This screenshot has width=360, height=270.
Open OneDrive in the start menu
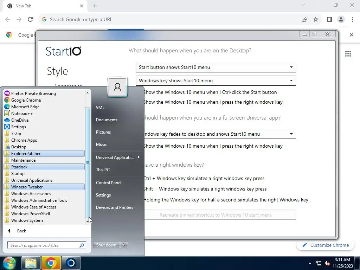point(44,120)
